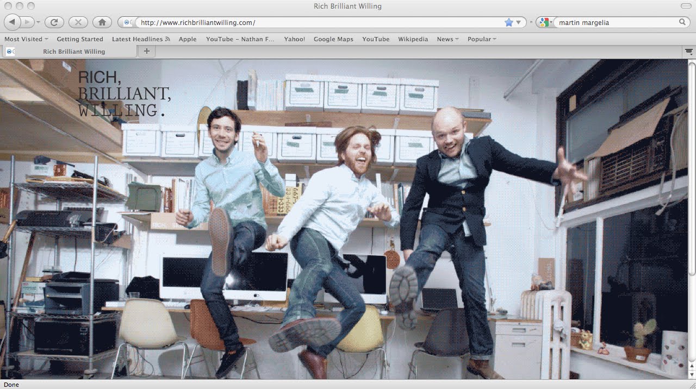
Task: Run search with the magnifying glass icon
Action: [x=682, y=22]
